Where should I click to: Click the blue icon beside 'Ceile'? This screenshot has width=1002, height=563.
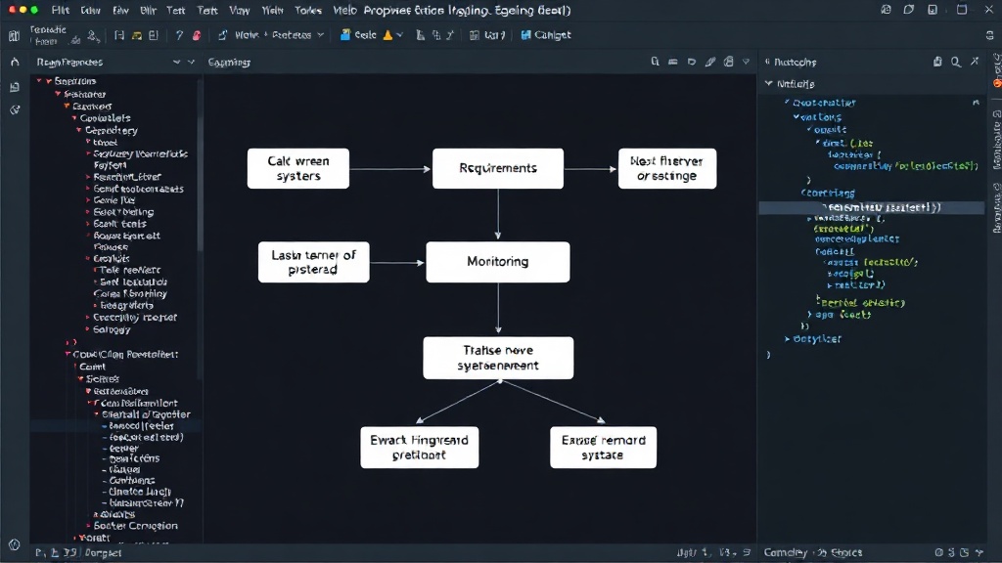click(x=345, y=35)
